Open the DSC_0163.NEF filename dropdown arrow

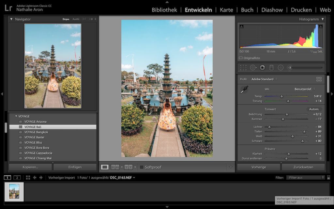tap(134, 178)
